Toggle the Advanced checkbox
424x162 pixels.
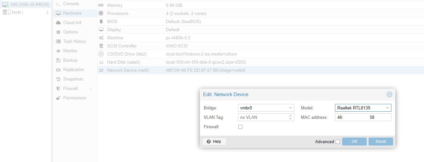tap(338, 142)
